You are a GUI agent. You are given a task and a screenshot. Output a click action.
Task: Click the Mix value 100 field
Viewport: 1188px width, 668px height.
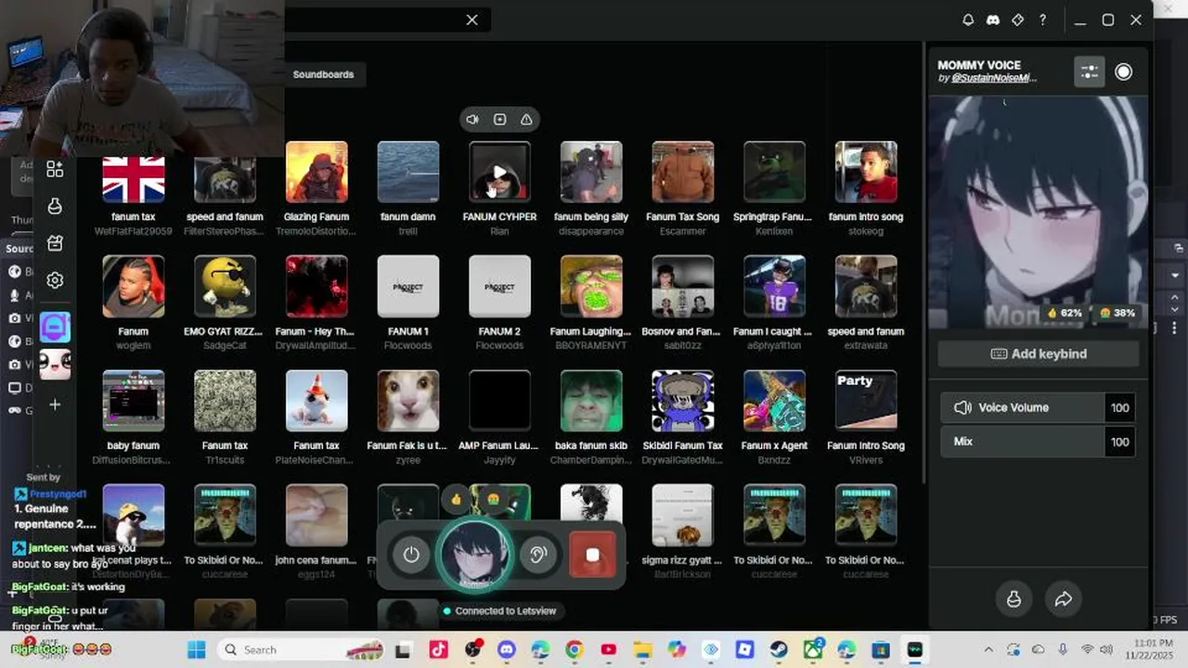tap(1120, 442)
